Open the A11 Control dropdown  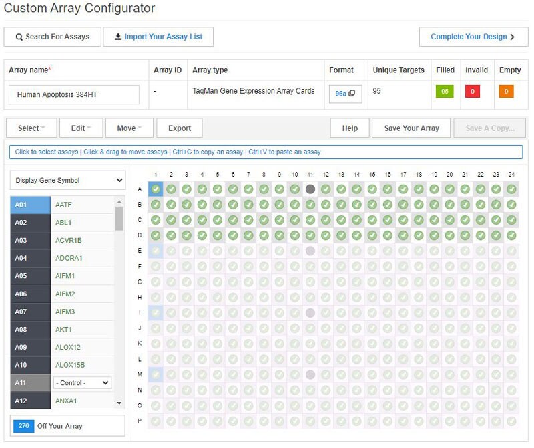pos(82,383)
